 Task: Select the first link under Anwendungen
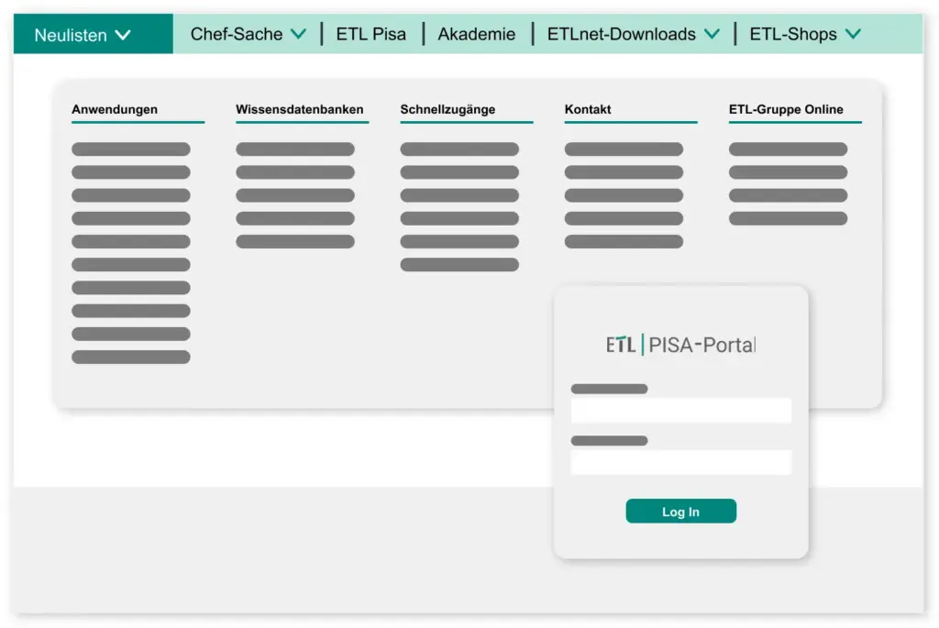[x=130, y=148]
